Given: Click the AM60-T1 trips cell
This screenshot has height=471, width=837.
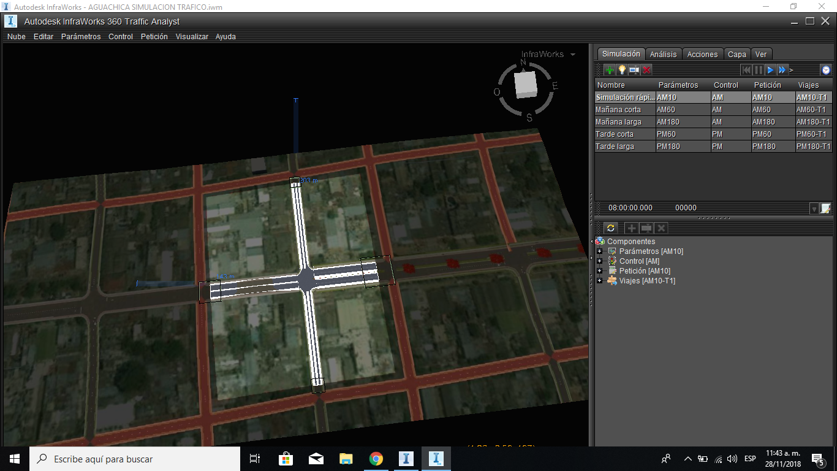Looking at the screenshot, I should [814, 110].
